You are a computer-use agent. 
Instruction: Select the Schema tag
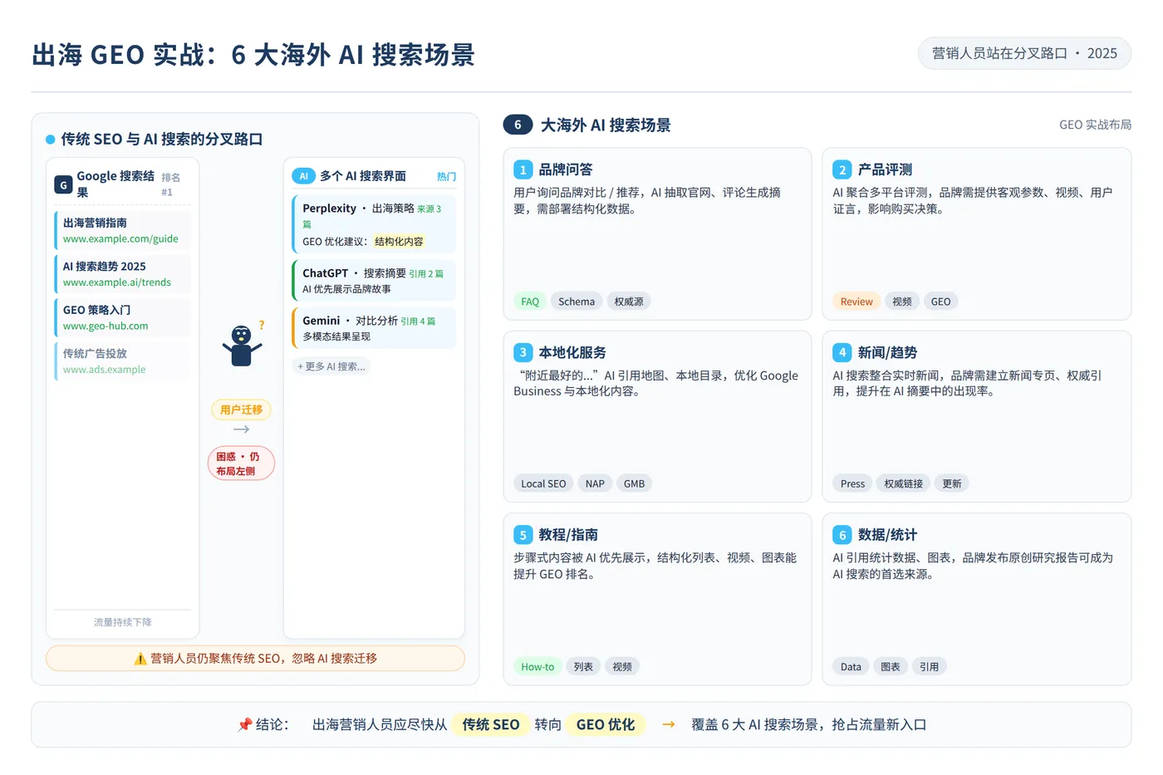click(x=577, y=302)
